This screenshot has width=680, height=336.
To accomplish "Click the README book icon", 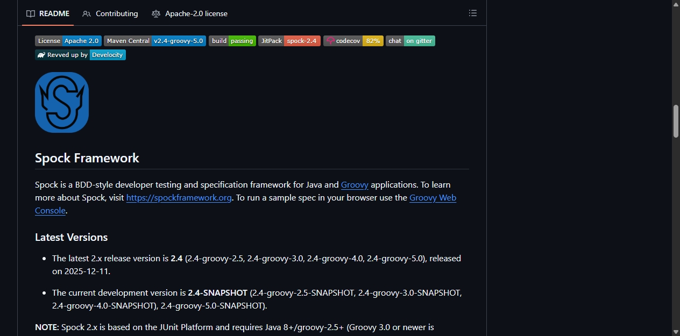I will point(31,13).
